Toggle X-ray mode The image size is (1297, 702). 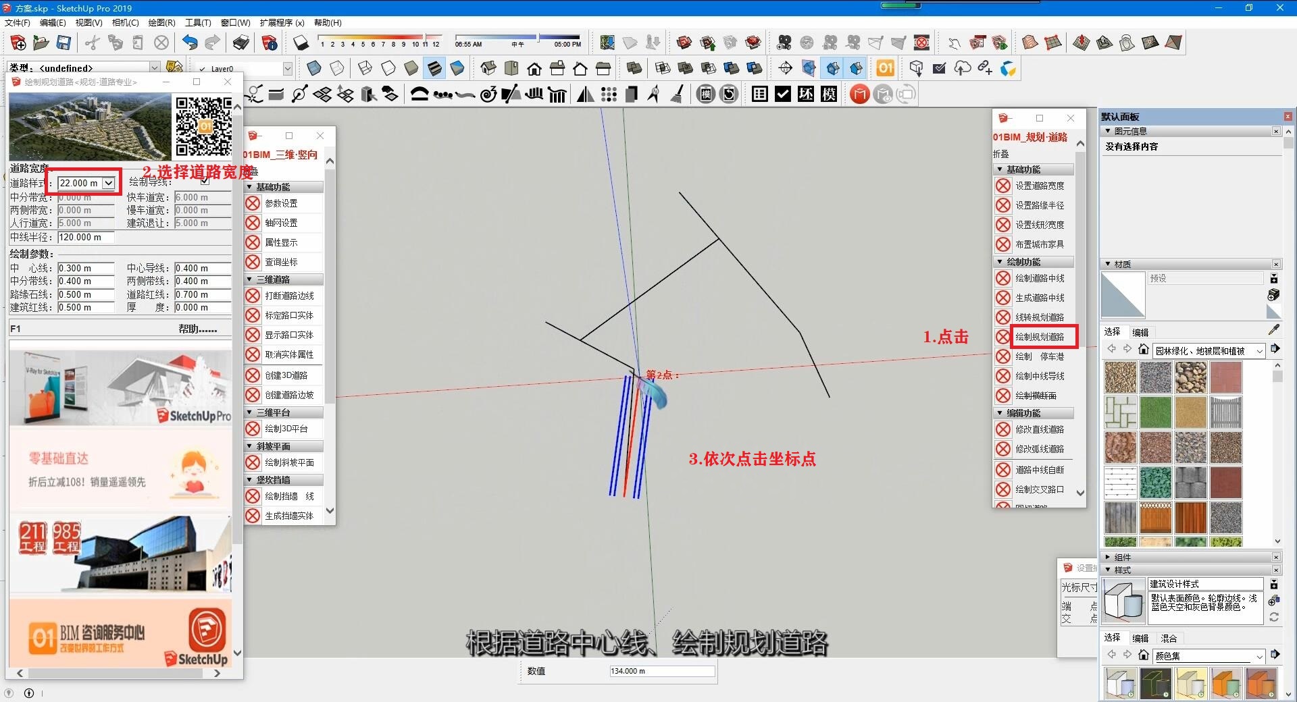(x=314, y=68)
